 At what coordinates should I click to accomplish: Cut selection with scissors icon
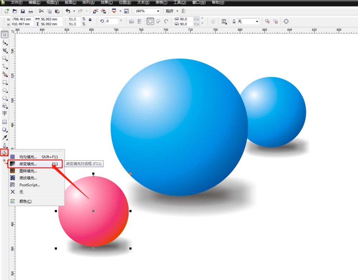41,11
